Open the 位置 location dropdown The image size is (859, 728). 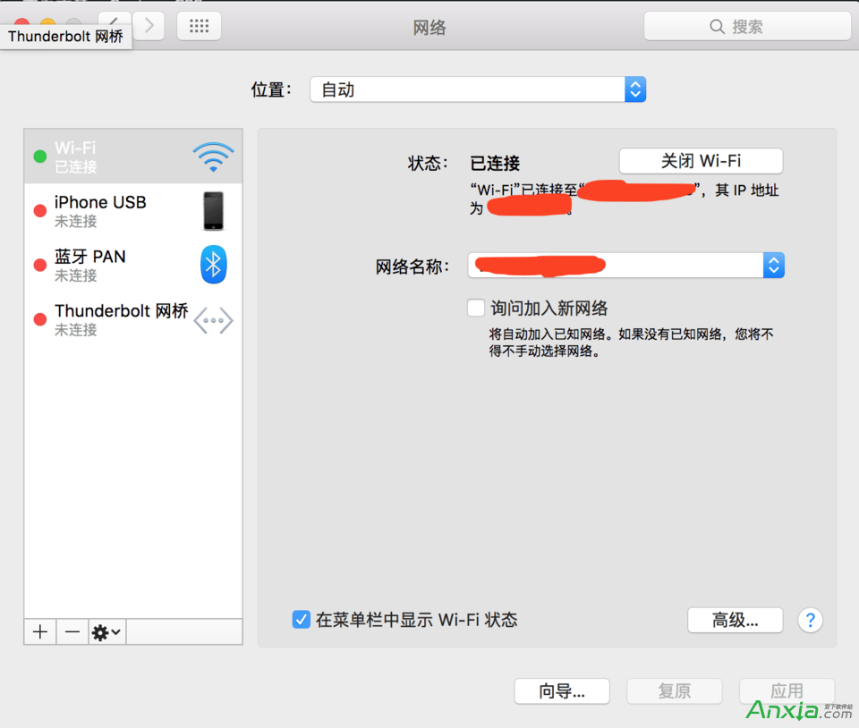tap(478, 89)
